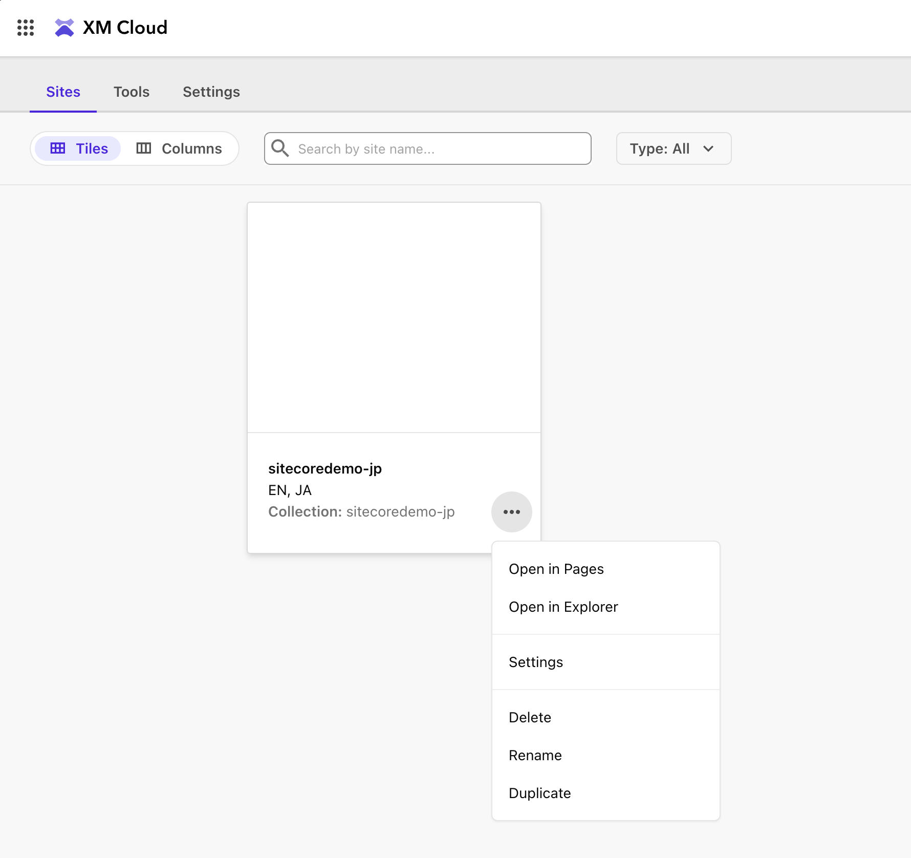Choose Open in Explorer from menu
Screen dimensions: 911x858
pos(606,607)
